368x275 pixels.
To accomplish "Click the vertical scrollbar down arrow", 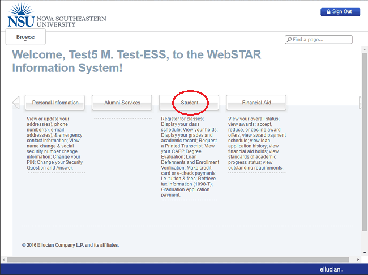I will point(365,253).
